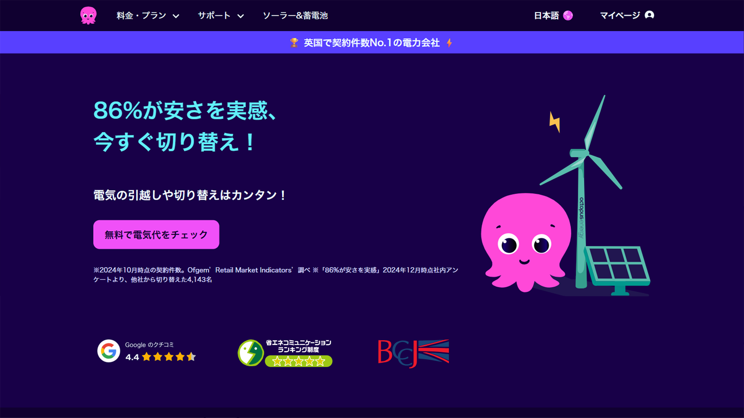This screenshot has height=418, width=744.
Task: Click the BCCJ logo with British flag
Action: [x=413, y=353]
